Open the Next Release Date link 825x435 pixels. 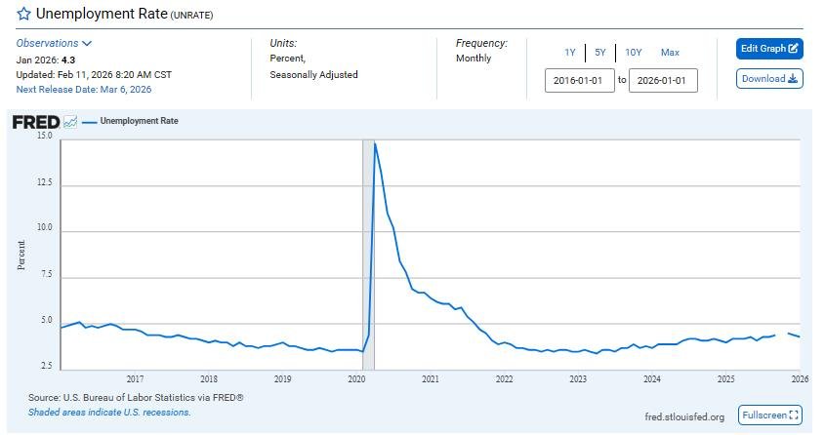[83, 90]
